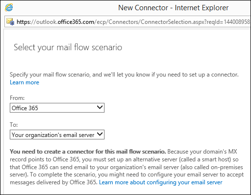
Task: Click the https protocol part of URL
Action: click(23, 22)
